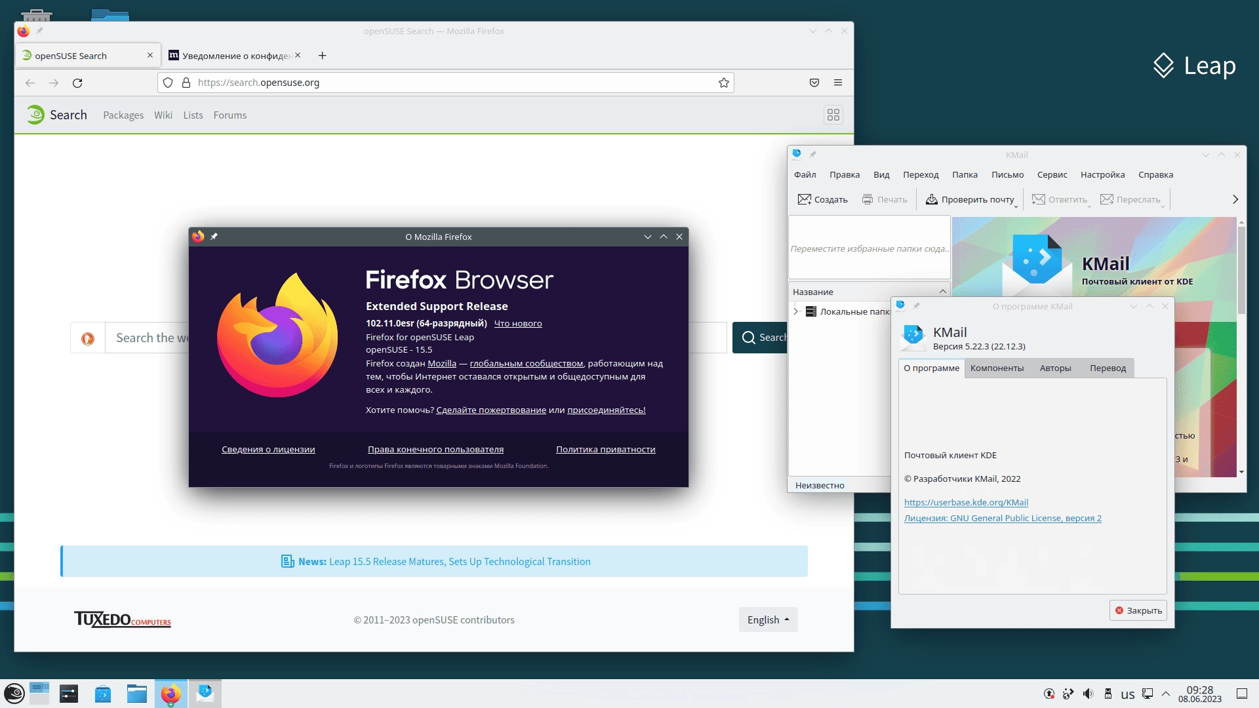Open openSUSE apps grid icon

tap(833, 115)
